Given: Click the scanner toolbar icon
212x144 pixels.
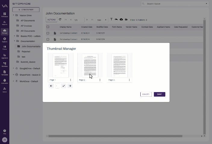Looking at the screenshot, I should 126,19.
